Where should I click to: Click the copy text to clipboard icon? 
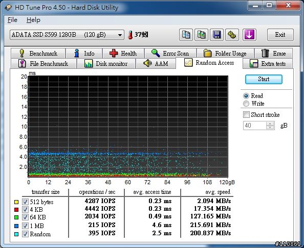(x=186, y=35)
